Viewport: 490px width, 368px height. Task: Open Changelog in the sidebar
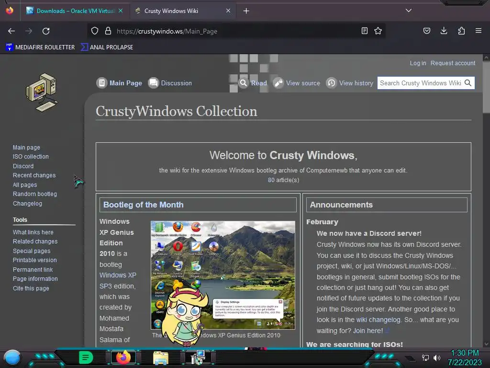pos(27,203)
